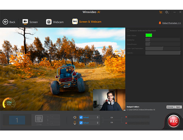183x140 pixels.
Task: Click the webcam overlay preview
Action: [109, 100]
